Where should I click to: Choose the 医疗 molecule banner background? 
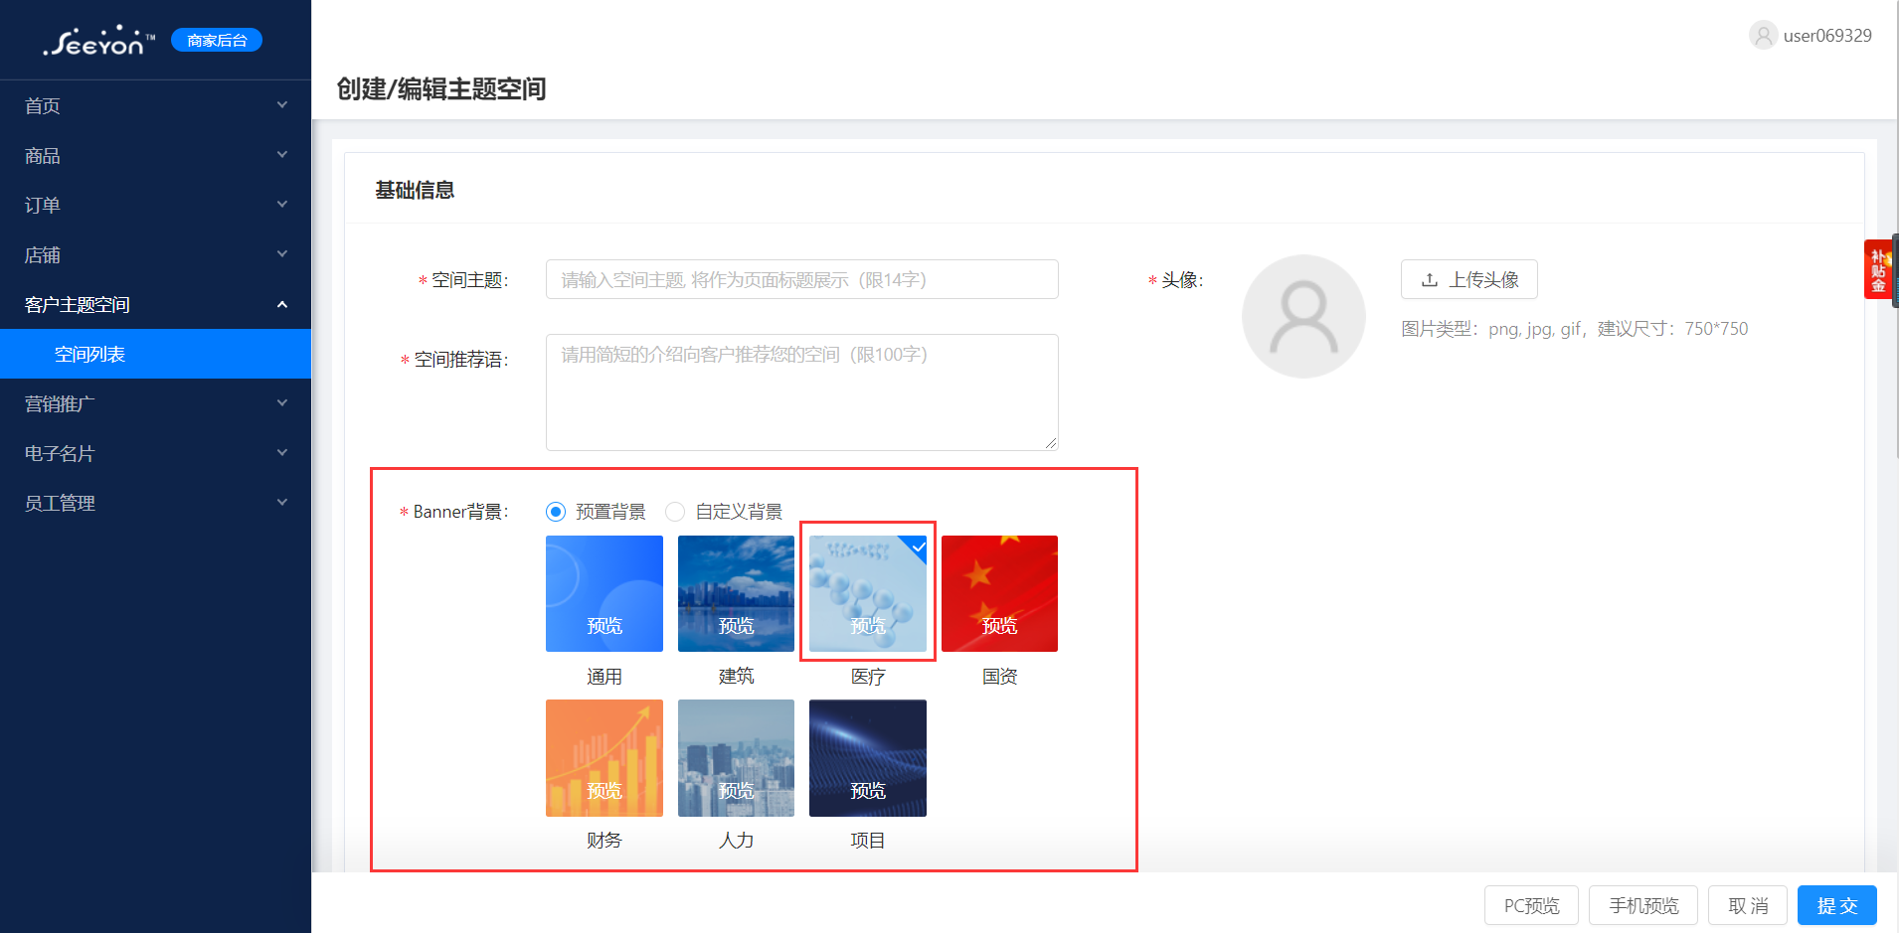pyautogui.click(x=868, y=593)
